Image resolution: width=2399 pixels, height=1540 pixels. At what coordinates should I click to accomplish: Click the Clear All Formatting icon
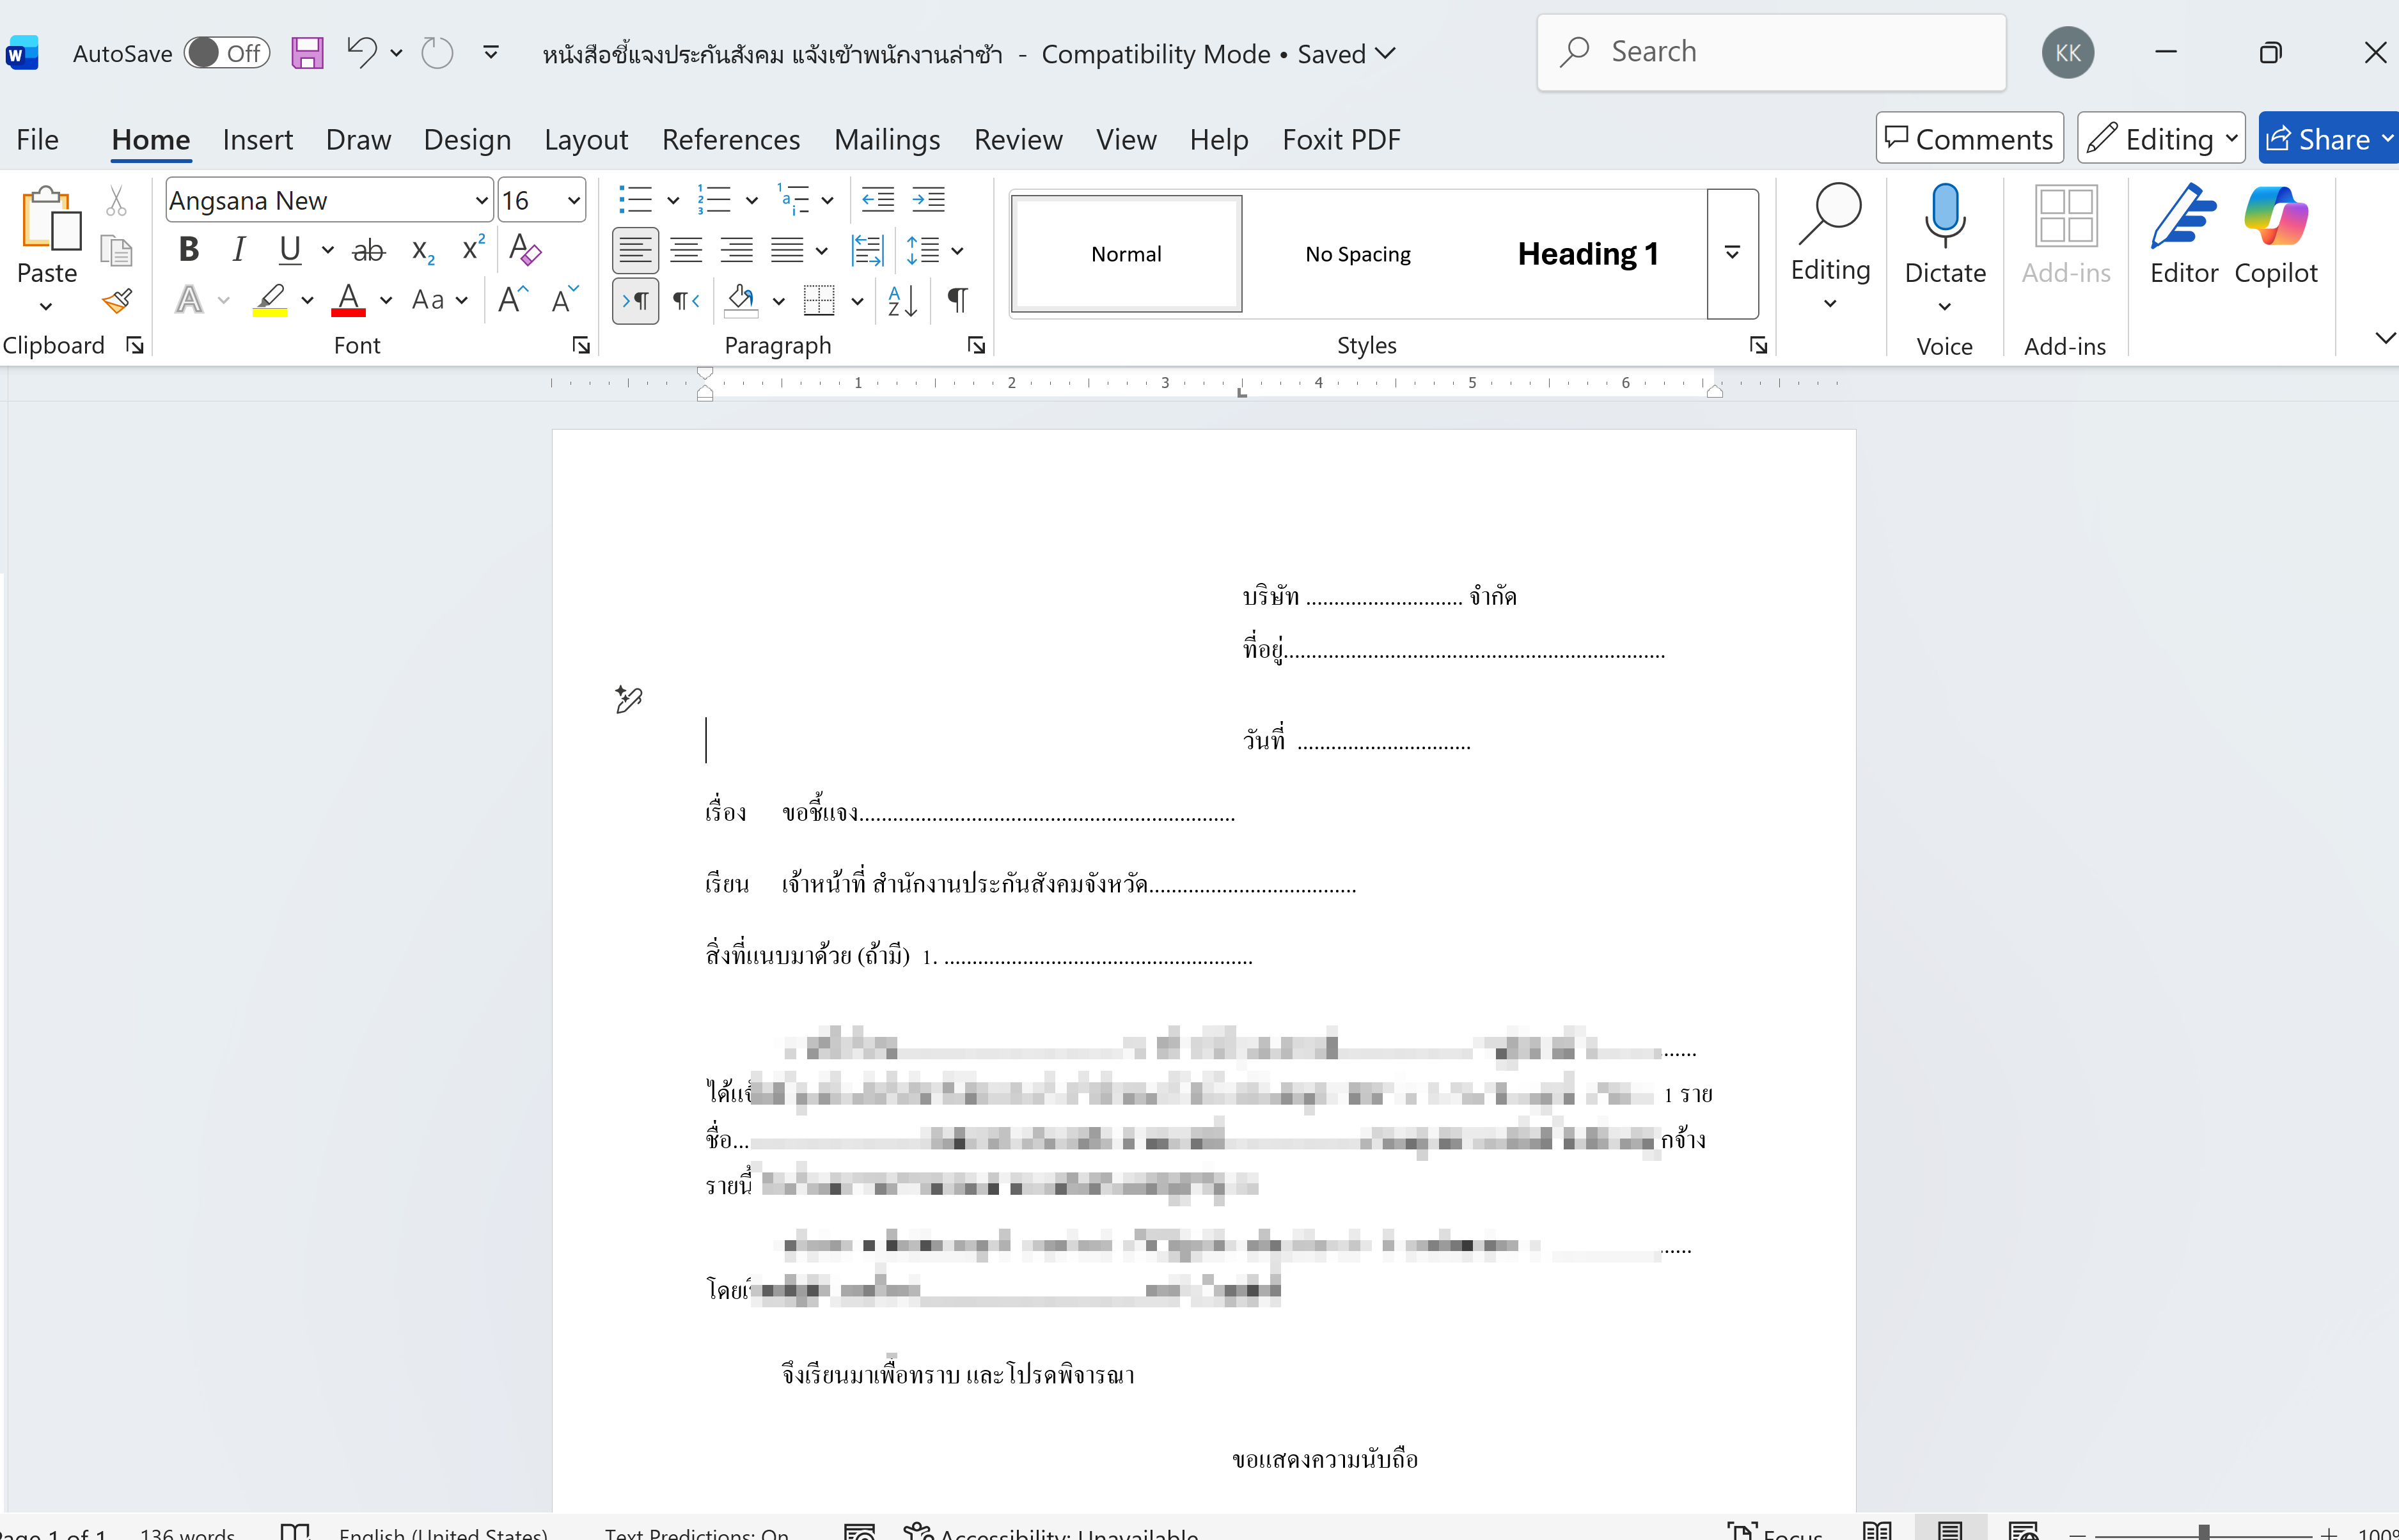click(524, 250)
